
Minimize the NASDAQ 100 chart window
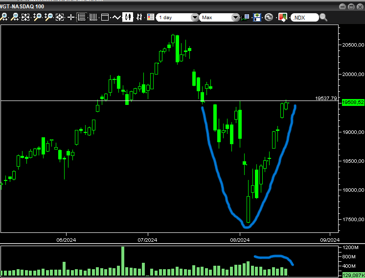click(x=342, y=6)
